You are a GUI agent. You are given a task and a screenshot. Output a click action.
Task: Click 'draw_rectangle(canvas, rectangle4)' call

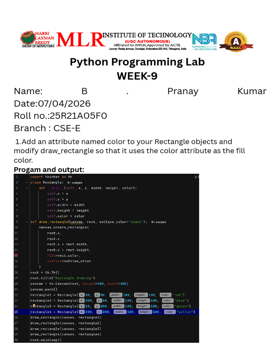[66, 334]
